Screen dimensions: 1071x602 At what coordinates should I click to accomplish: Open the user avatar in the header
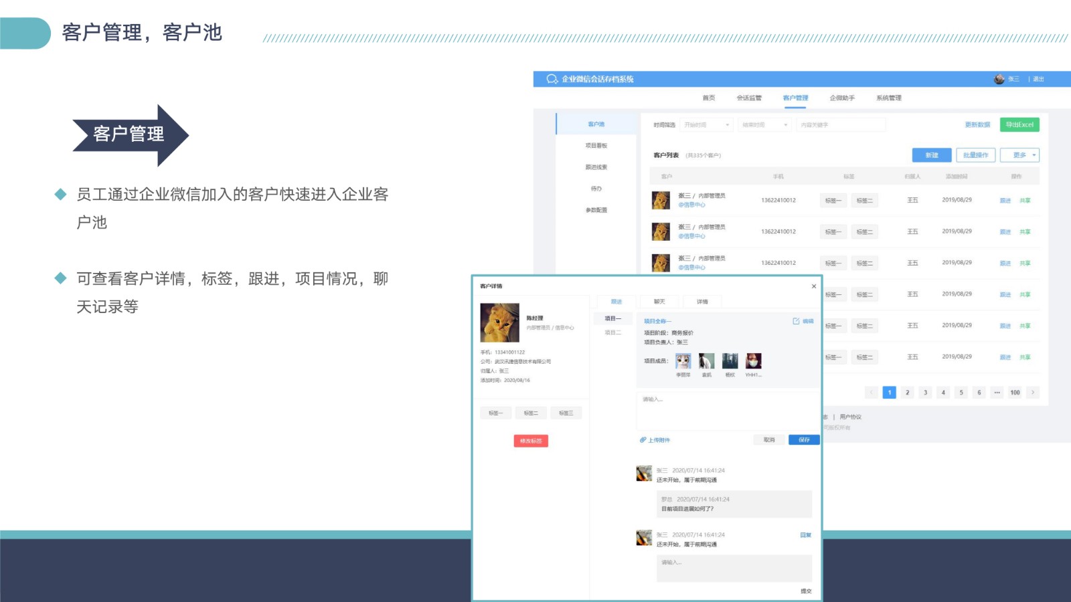(x=999, y=79)
